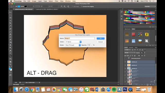
Task: Open Spotify from the Dock
Action: (114, 90)
